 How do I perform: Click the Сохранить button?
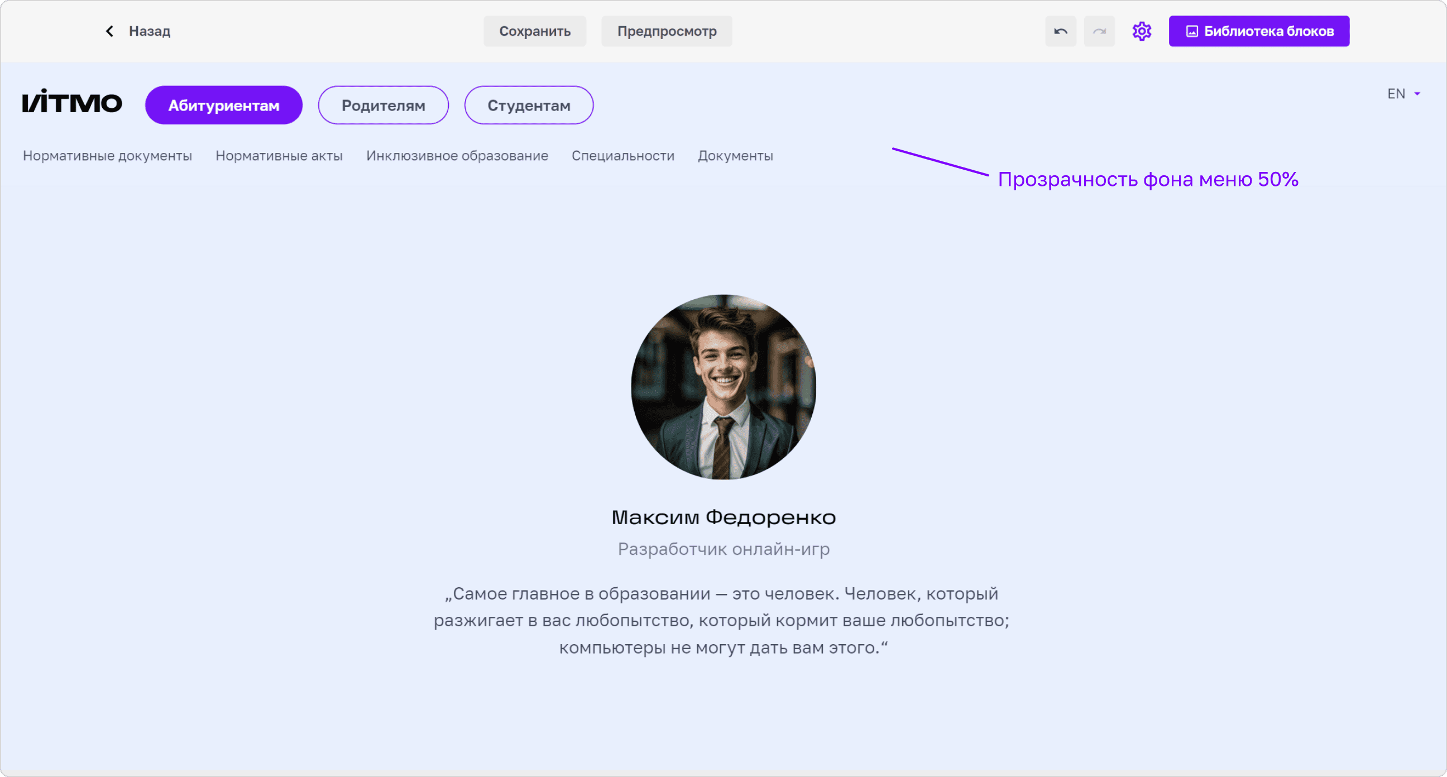pos(535,31)
